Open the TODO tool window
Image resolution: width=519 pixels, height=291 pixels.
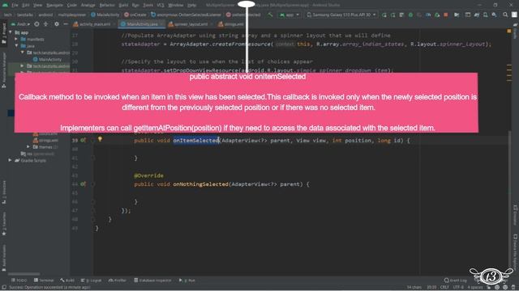point(19,280)
